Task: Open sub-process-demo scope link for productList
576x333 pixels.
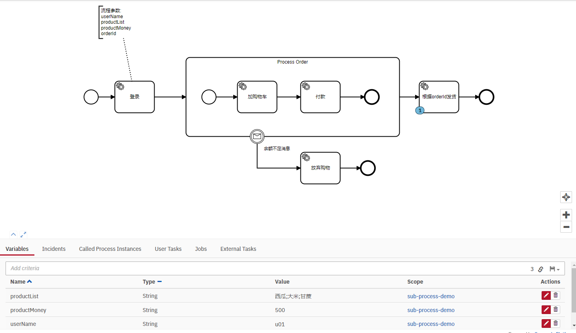Action: [x=431, y=296]
